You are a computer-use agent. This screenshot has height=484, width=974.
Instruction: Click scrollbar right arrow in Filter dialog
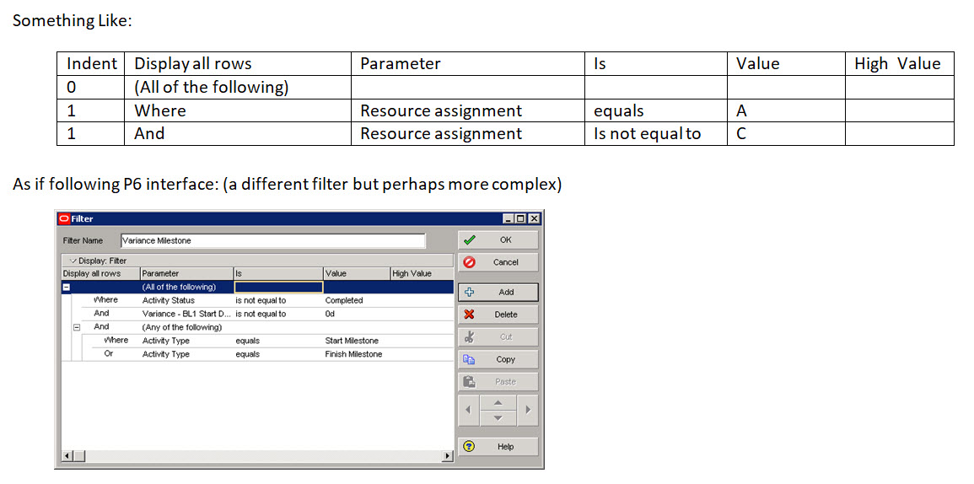coord(447,457)
